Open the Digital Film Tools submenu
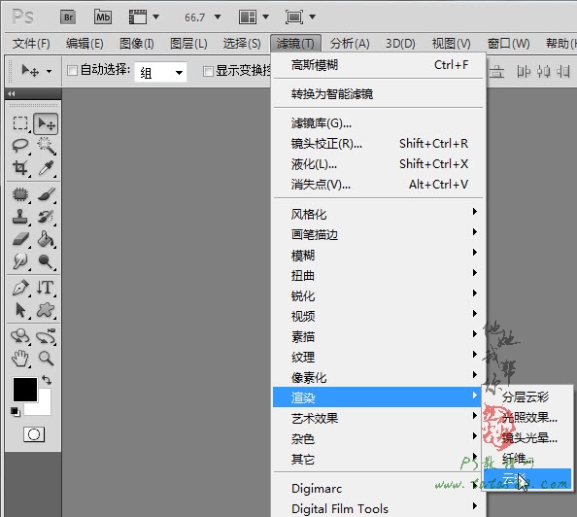577x517 pixels. 378,508
